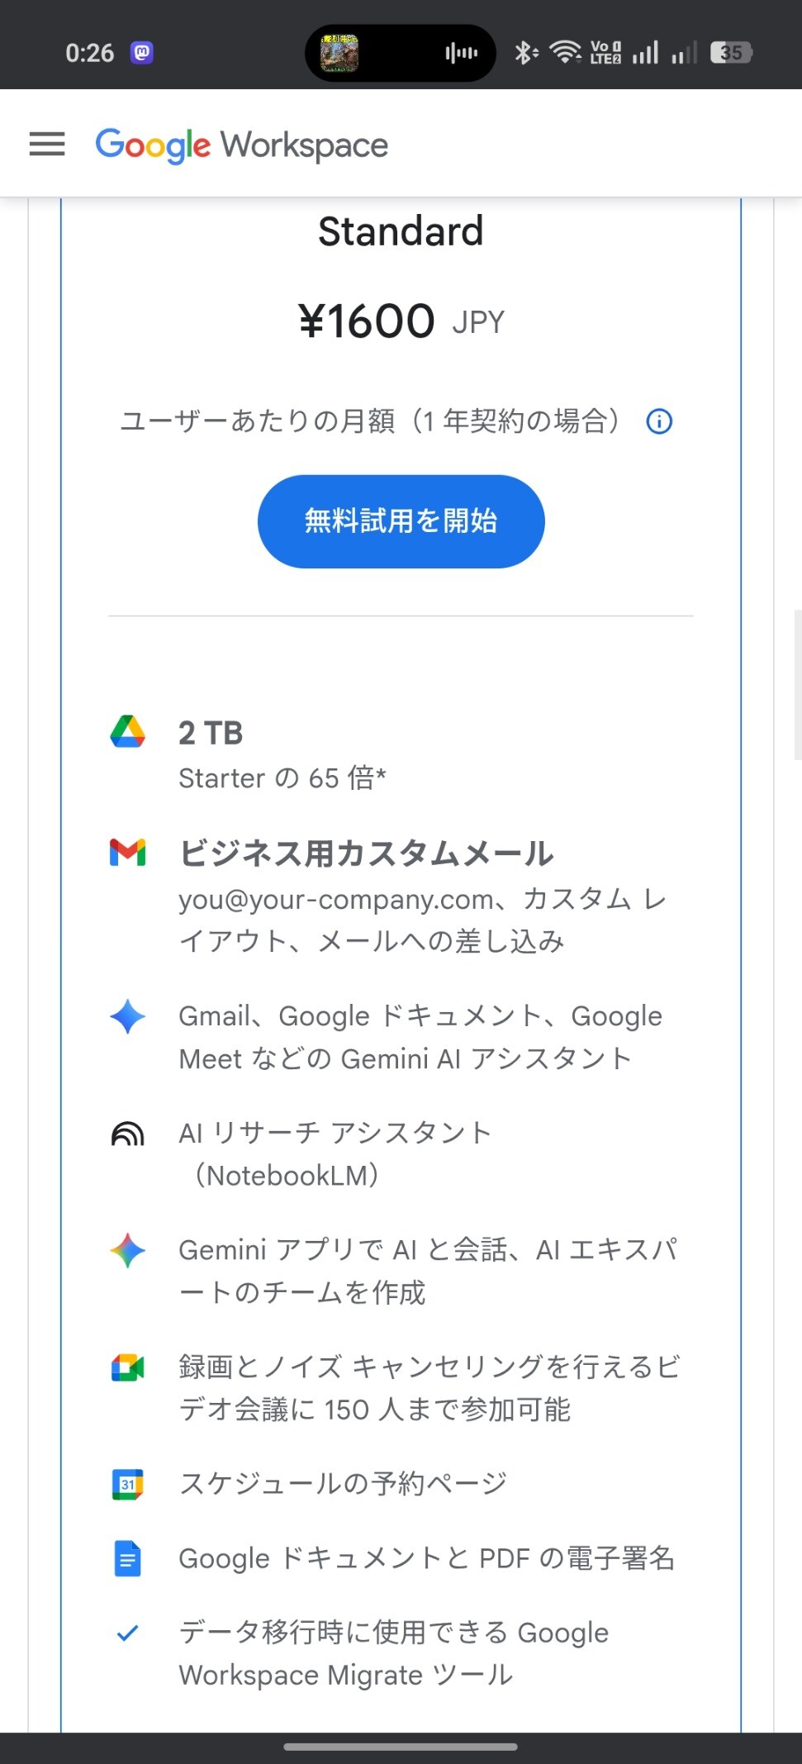Tap the 2 TB storage heading
The width and height of the screenshot is (802, 1764).
coord(211,733)
